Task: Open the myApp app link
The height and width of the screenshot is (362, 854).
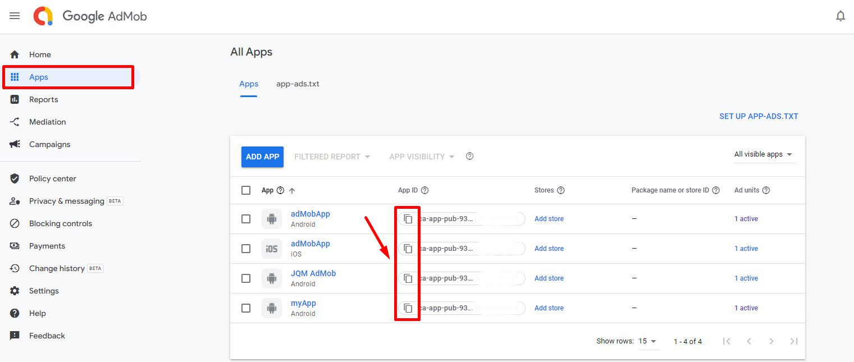Action: 303,303
